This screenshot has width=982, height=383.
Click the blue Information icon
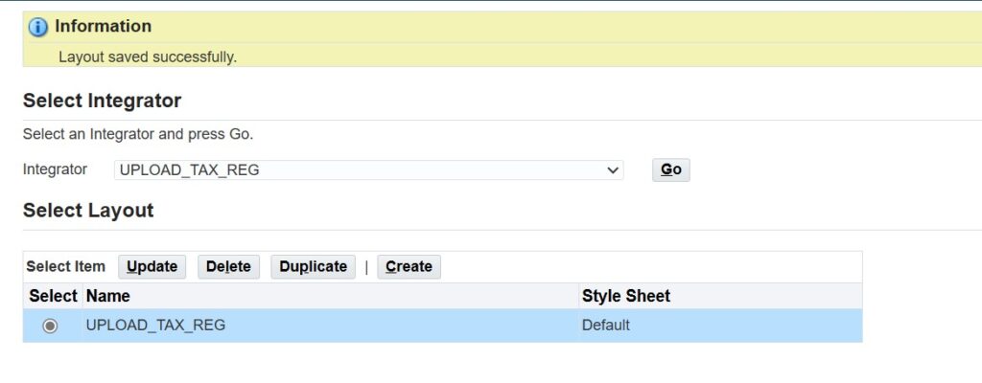point(38,27)
